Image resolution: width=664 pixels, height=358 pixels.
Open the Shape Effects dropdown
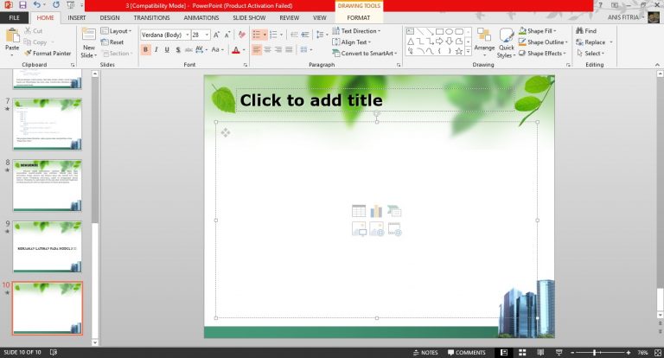[542, 54]
